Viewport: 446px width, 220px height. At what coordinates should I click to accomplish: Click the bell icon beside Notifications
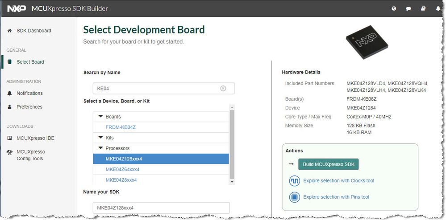tap(10, 93)
